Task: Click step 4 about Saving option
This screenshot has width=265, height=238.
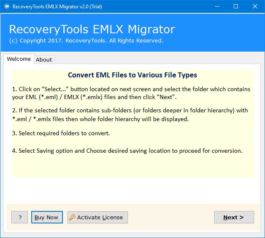Action: click(127, 151)
